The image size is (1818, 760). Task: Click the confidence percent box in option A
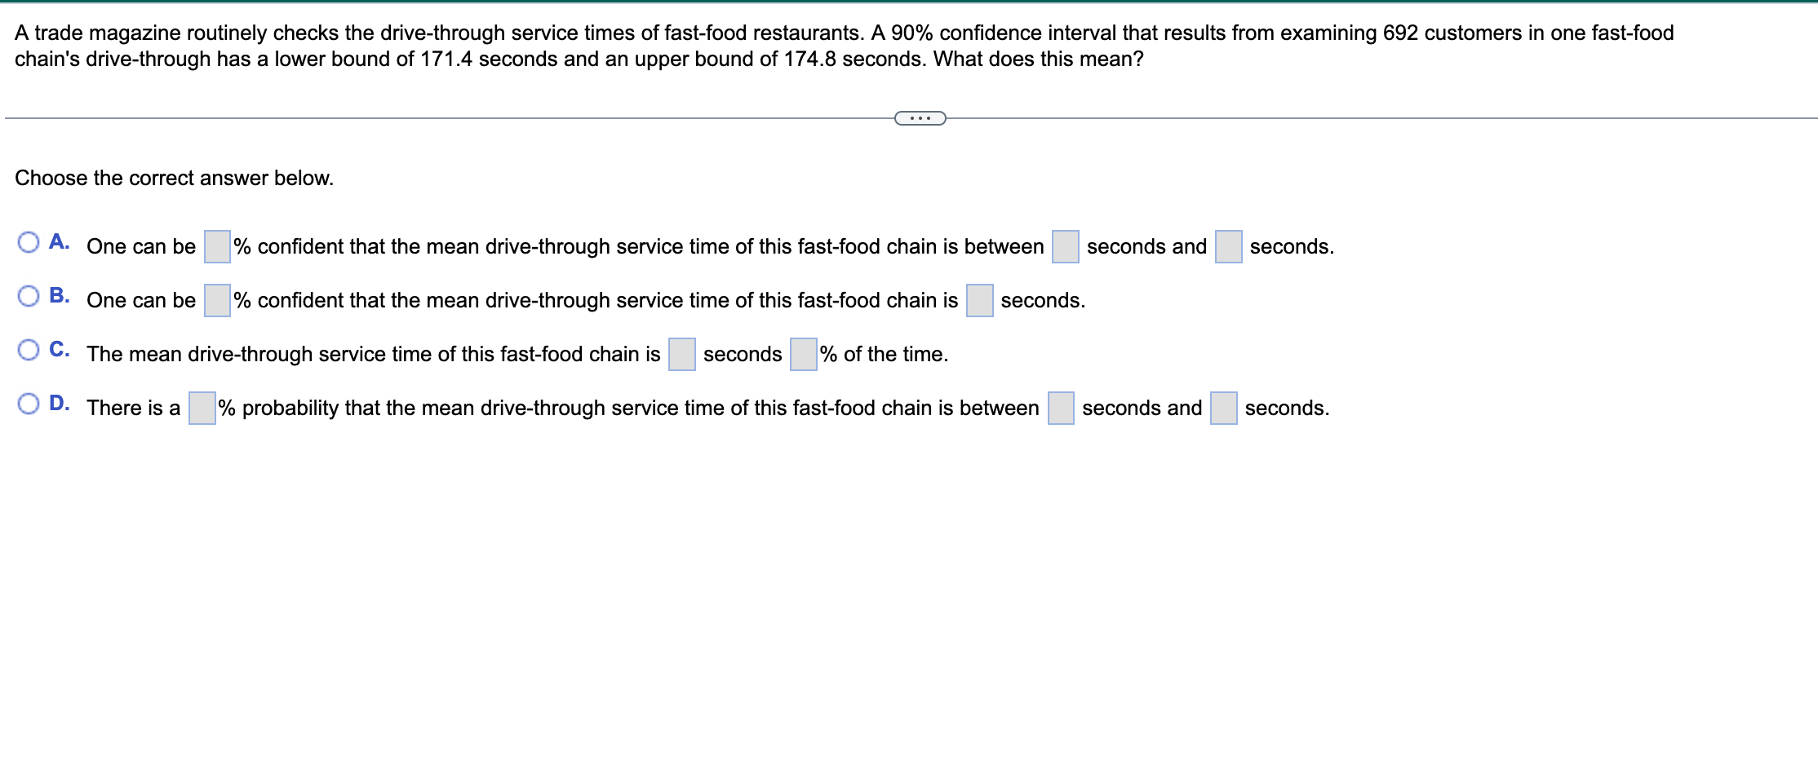(x=215, y=245)
